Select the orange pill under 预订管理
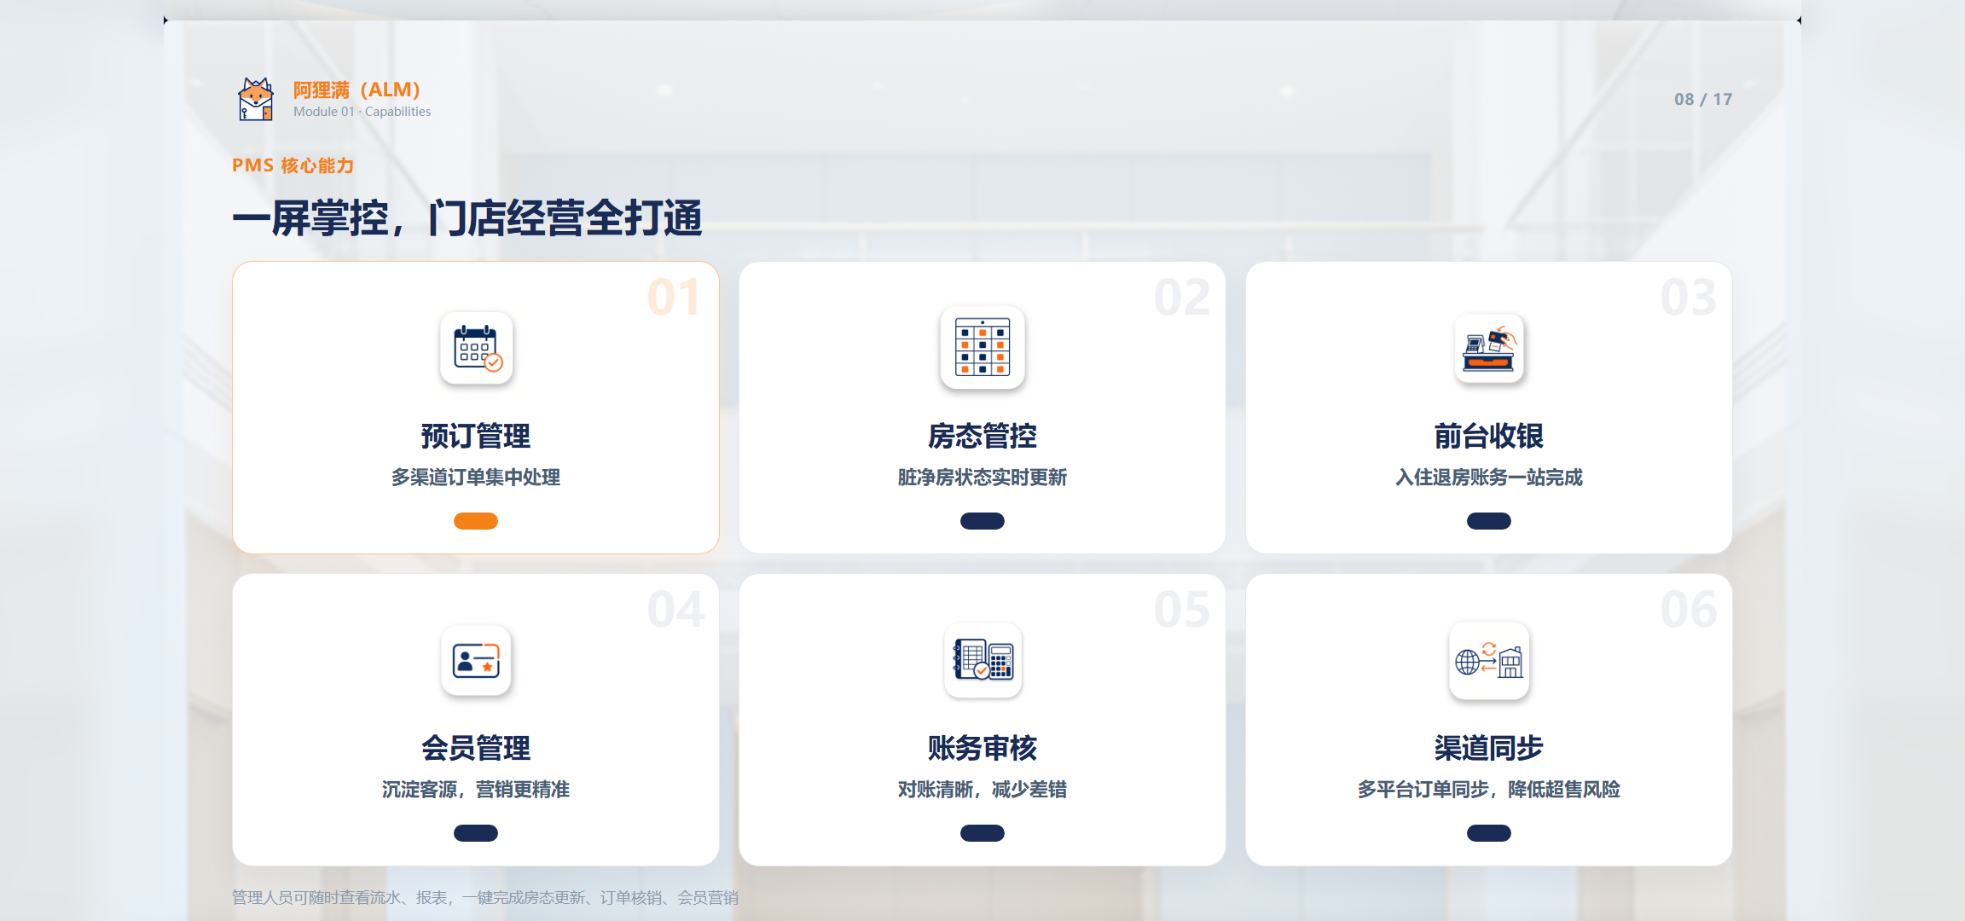This screenshot has width=1965, height=921. 476,521
